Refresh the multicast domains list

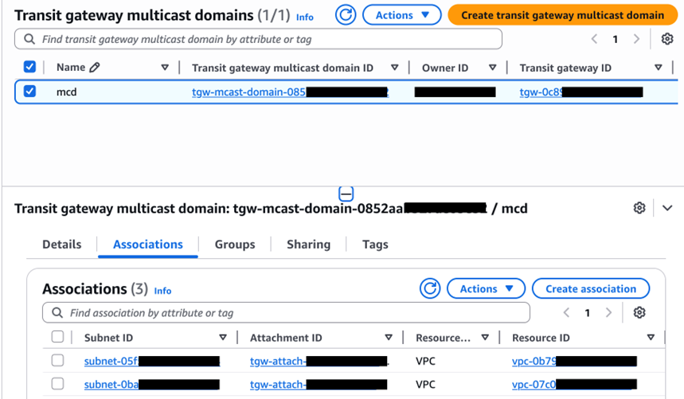[346, 14]
